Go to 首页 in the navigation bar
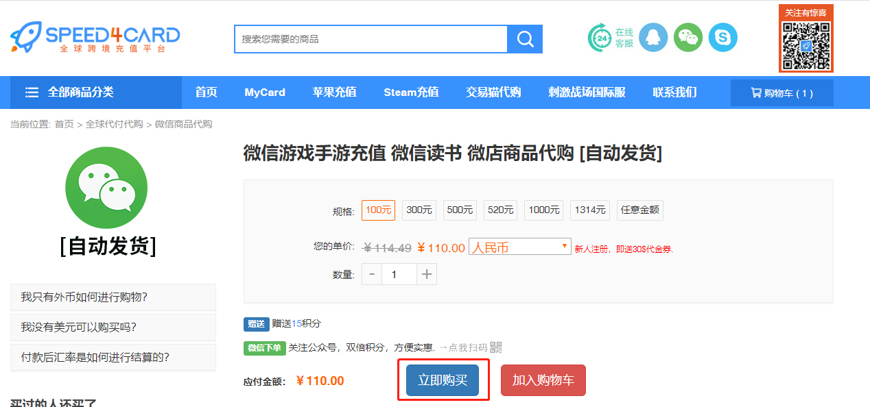The height and width of the screenshot is (407, 870). pos(206,92)
